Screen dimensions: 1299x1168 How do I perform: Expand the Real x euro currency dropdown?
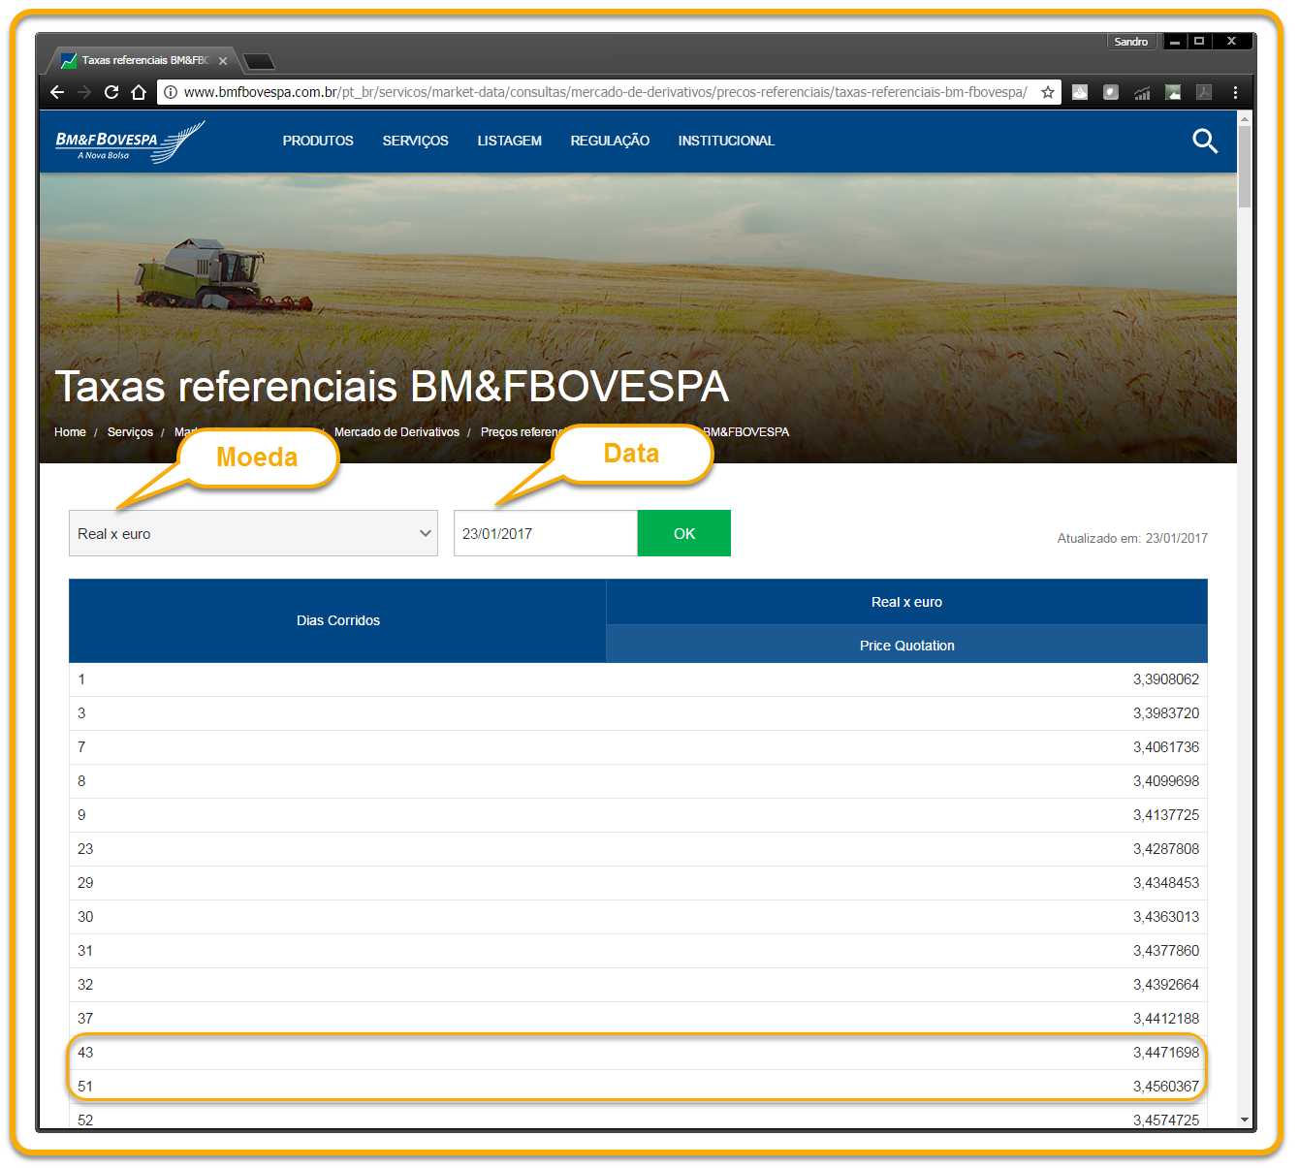coord(253,533)
